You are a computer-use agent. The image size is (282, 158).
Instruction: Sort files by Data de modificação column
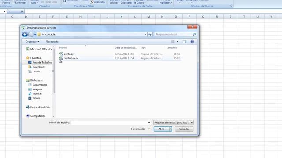pyautogui.click(x=126, y=48)
